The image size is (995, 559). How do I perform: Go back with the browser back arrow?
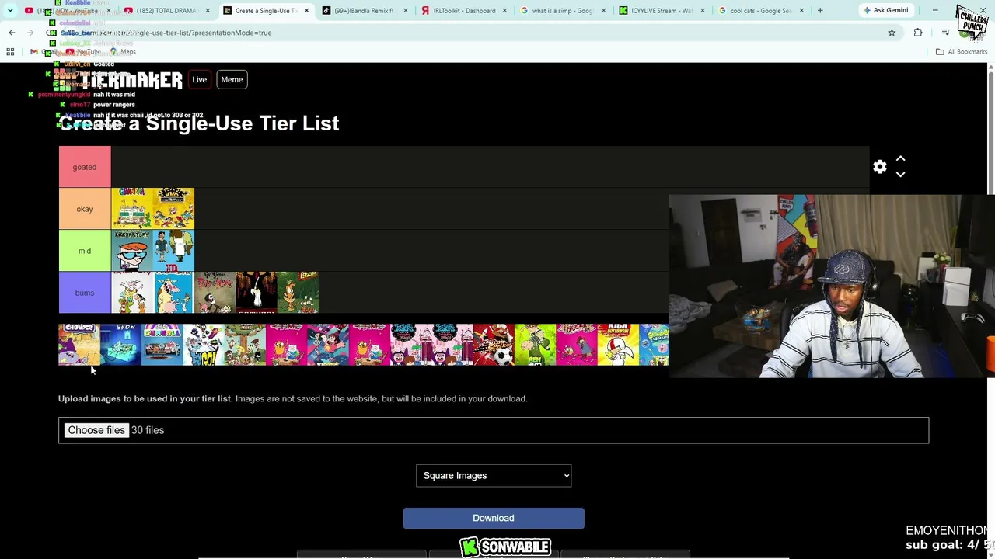(x=12, y=33)
